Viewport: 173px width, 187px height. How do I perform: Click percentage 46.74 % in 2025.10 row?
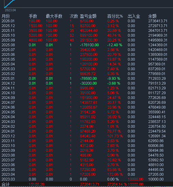pos(114,35)
